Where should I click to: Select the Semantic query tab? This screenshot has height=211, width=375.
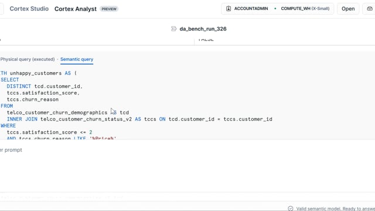77,59
